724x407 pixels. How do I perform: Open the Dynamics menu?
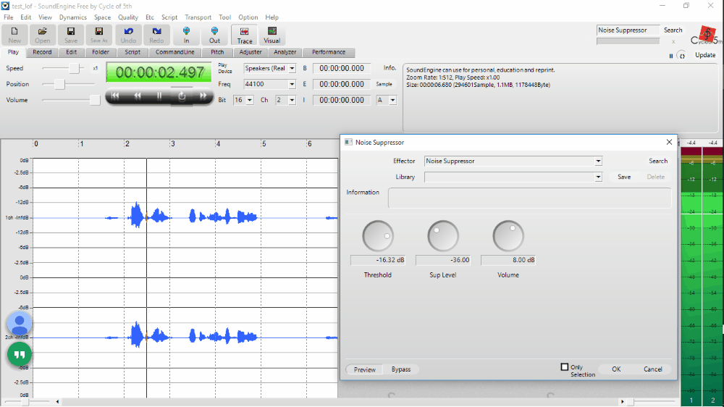(x=72, y=17)
